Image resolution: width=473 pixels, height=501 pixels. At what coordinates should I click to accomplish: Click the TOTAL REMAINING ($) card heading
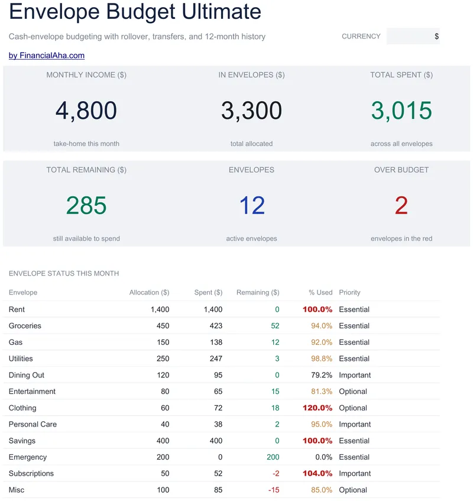pos(86,170)
